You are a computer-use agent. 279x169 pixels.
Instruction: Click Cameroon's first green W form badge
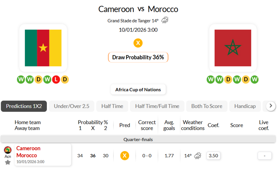click(x=21, y=80)
